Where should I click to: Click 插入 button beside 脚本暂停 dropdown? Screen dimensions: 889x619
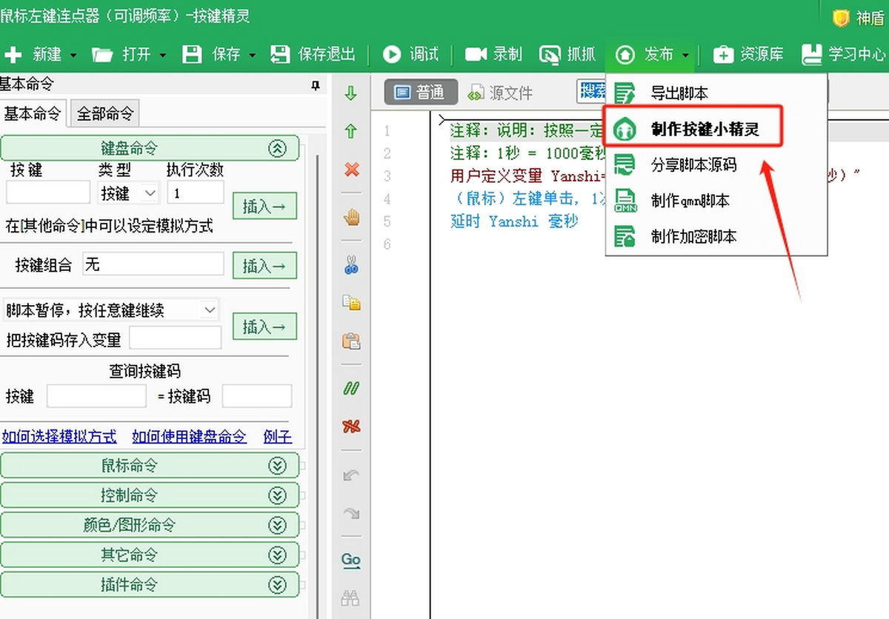(x=264, y=327)
